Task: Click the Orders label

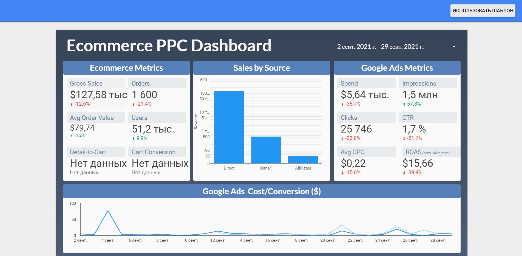Action: [141, 83]
